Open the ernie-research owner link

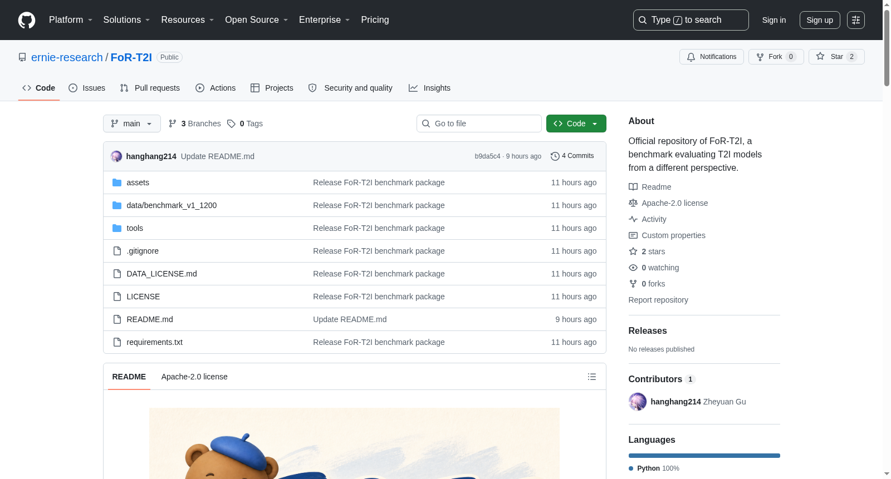(x=67, y=57)
